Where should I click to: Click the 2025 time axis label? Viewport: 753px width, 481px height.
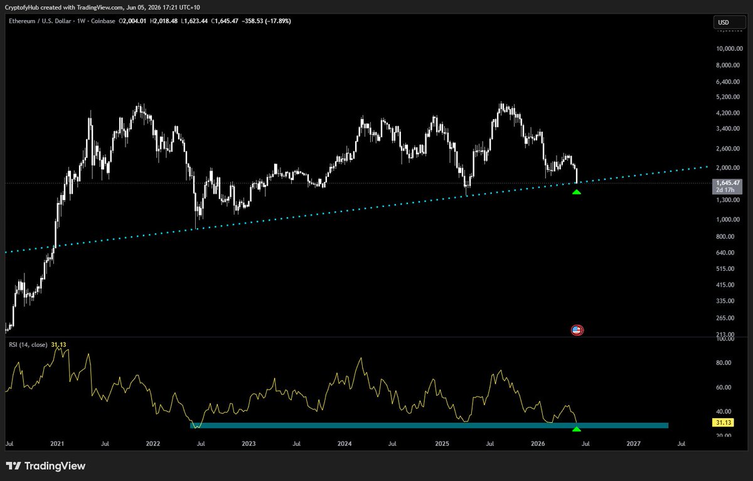(x=442, y=444)
